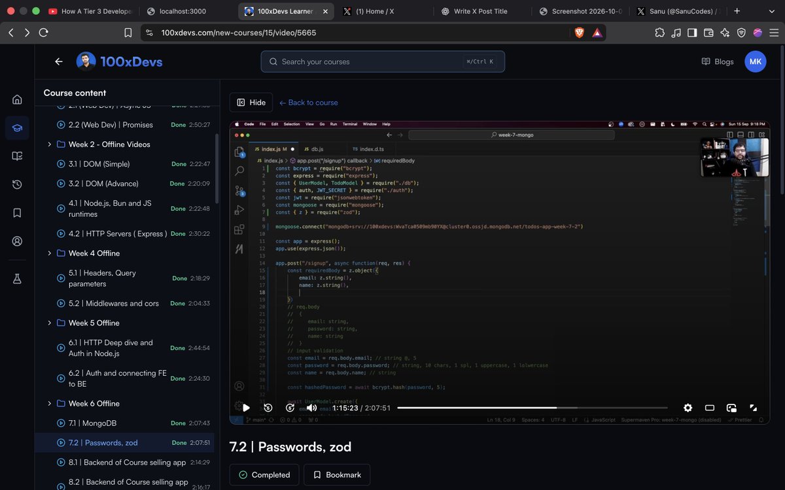Go forward using the browser forward arrow
785x490 pixels.
pos(27,32)
